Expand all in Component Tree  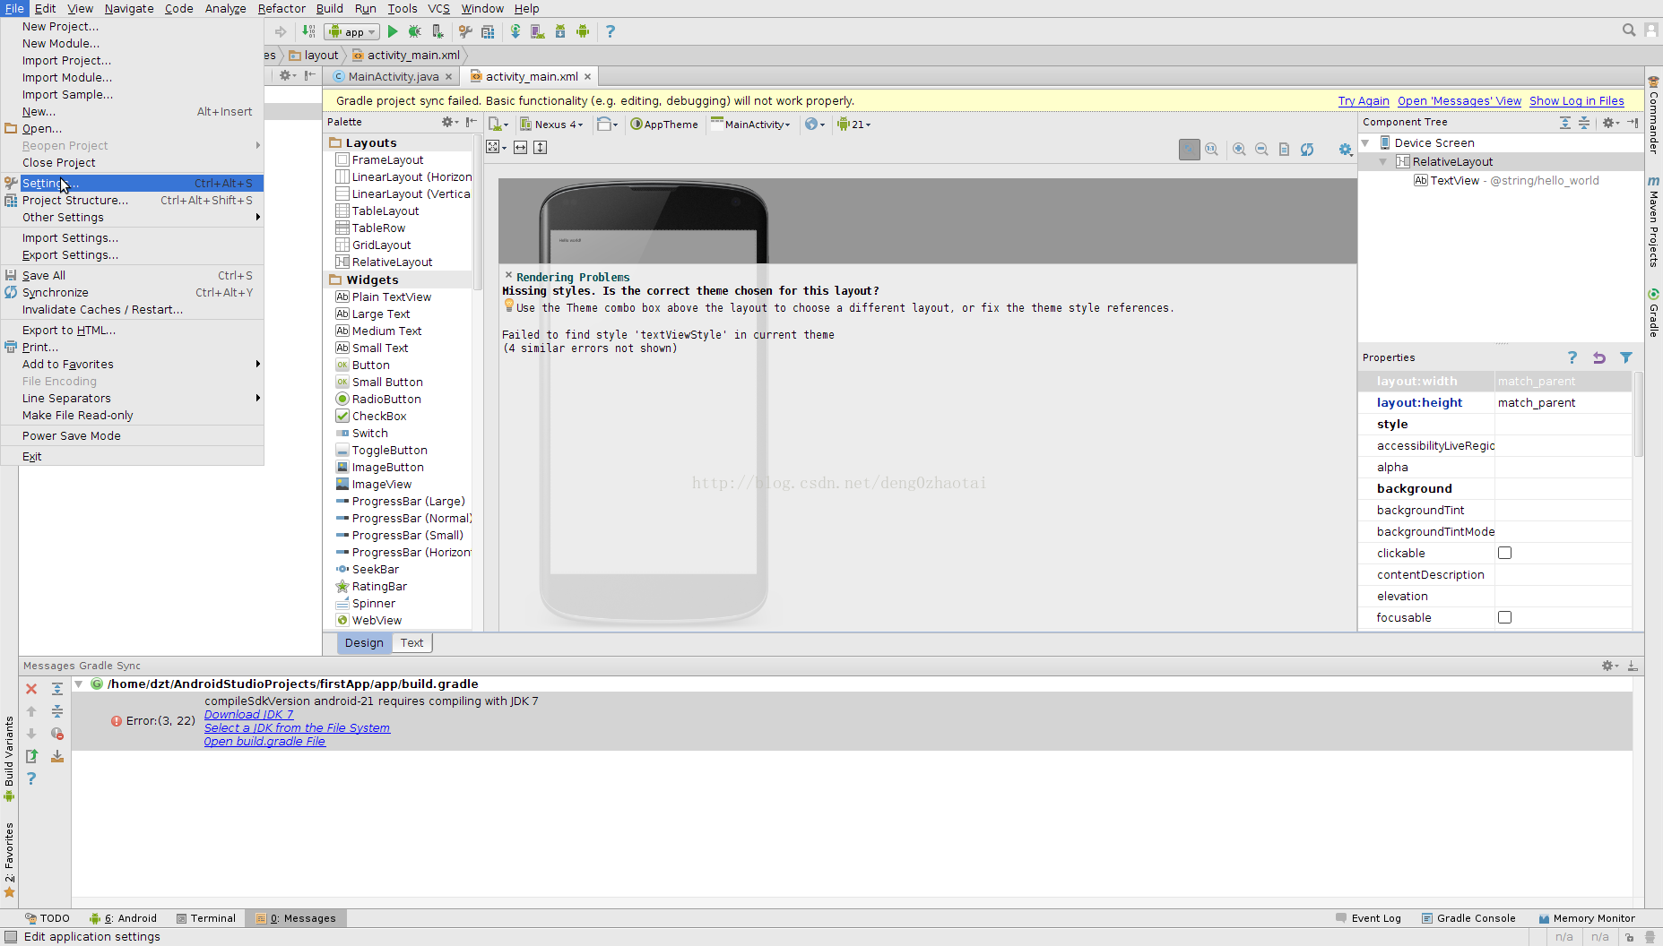point(1565,123)
